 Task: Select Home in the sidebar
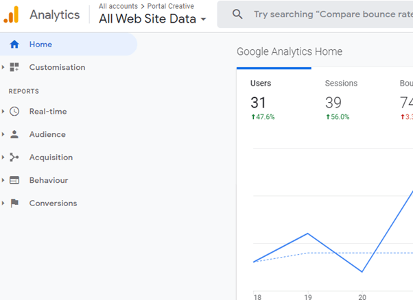coord(68,44)
